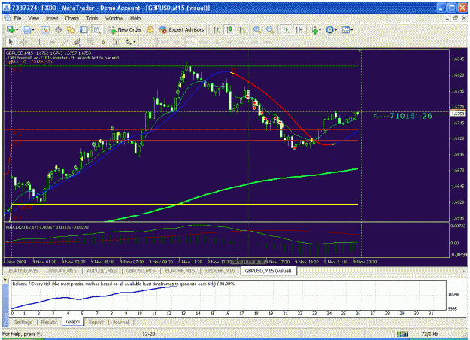
Task: Click the 1.6759 current price label
Action: click(x=458, y=114)
